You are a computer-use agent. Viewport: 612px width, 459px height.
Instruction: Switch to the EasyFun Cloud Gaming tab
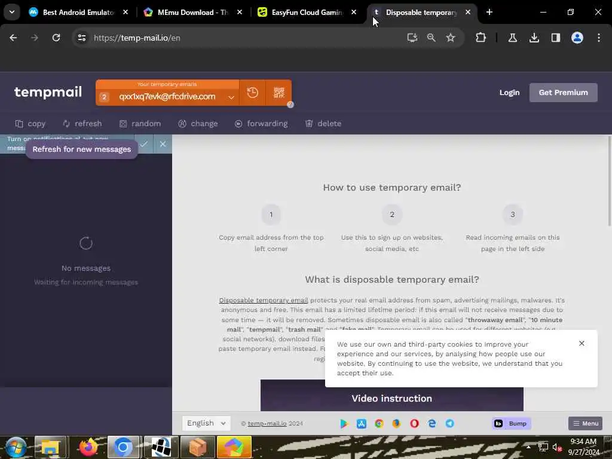(307, 13)
